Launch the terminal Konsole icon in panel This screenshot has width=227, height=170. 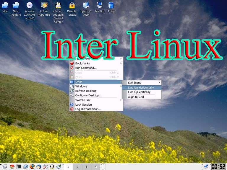tap(19, 167)
